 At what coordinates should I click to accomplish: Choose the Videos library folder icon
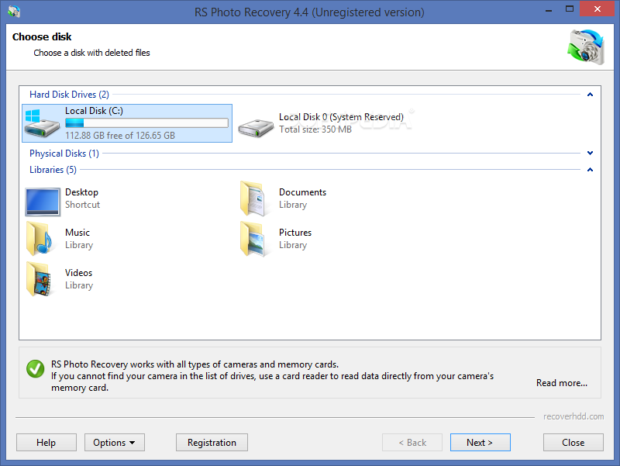click(x=40, y=279)
